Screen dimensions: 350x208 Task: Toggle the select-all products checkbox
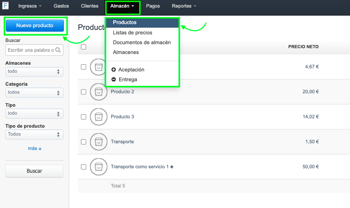(x=84, y=47)
